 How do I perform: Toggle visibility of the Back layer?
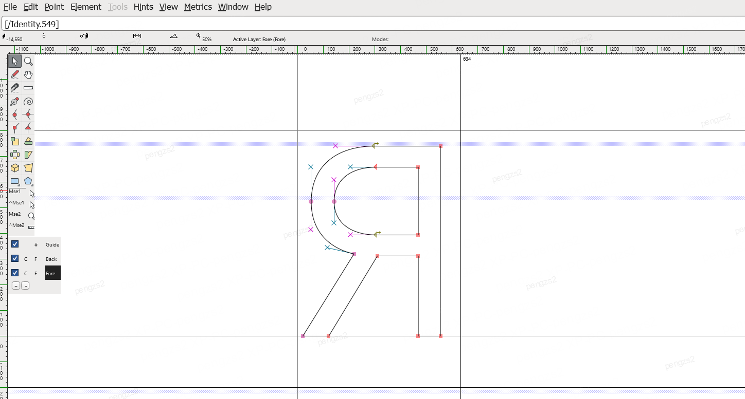coord(15,258)
